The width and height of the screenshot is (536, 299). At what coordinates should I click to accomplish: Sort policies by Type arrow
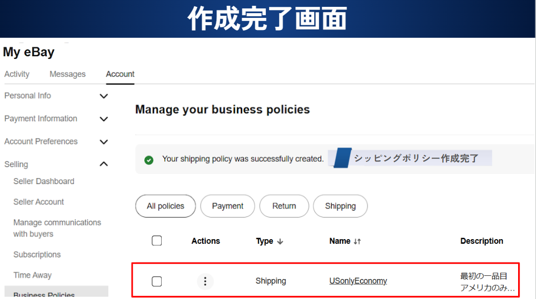click(280, 241)
